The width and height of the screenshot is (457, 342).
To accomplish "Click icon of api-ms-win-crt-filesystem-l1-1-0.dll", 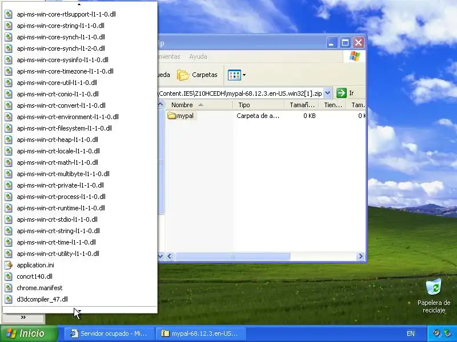I will (9, 128).
